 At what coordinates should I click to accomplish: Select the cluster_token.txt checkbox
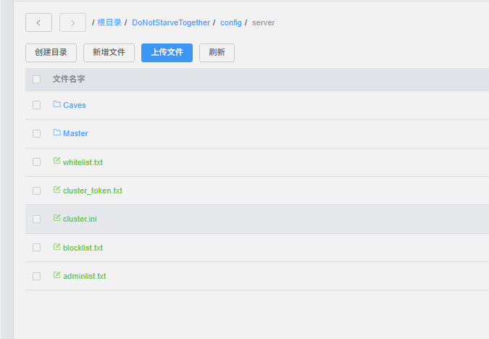[x=36, y=191]
